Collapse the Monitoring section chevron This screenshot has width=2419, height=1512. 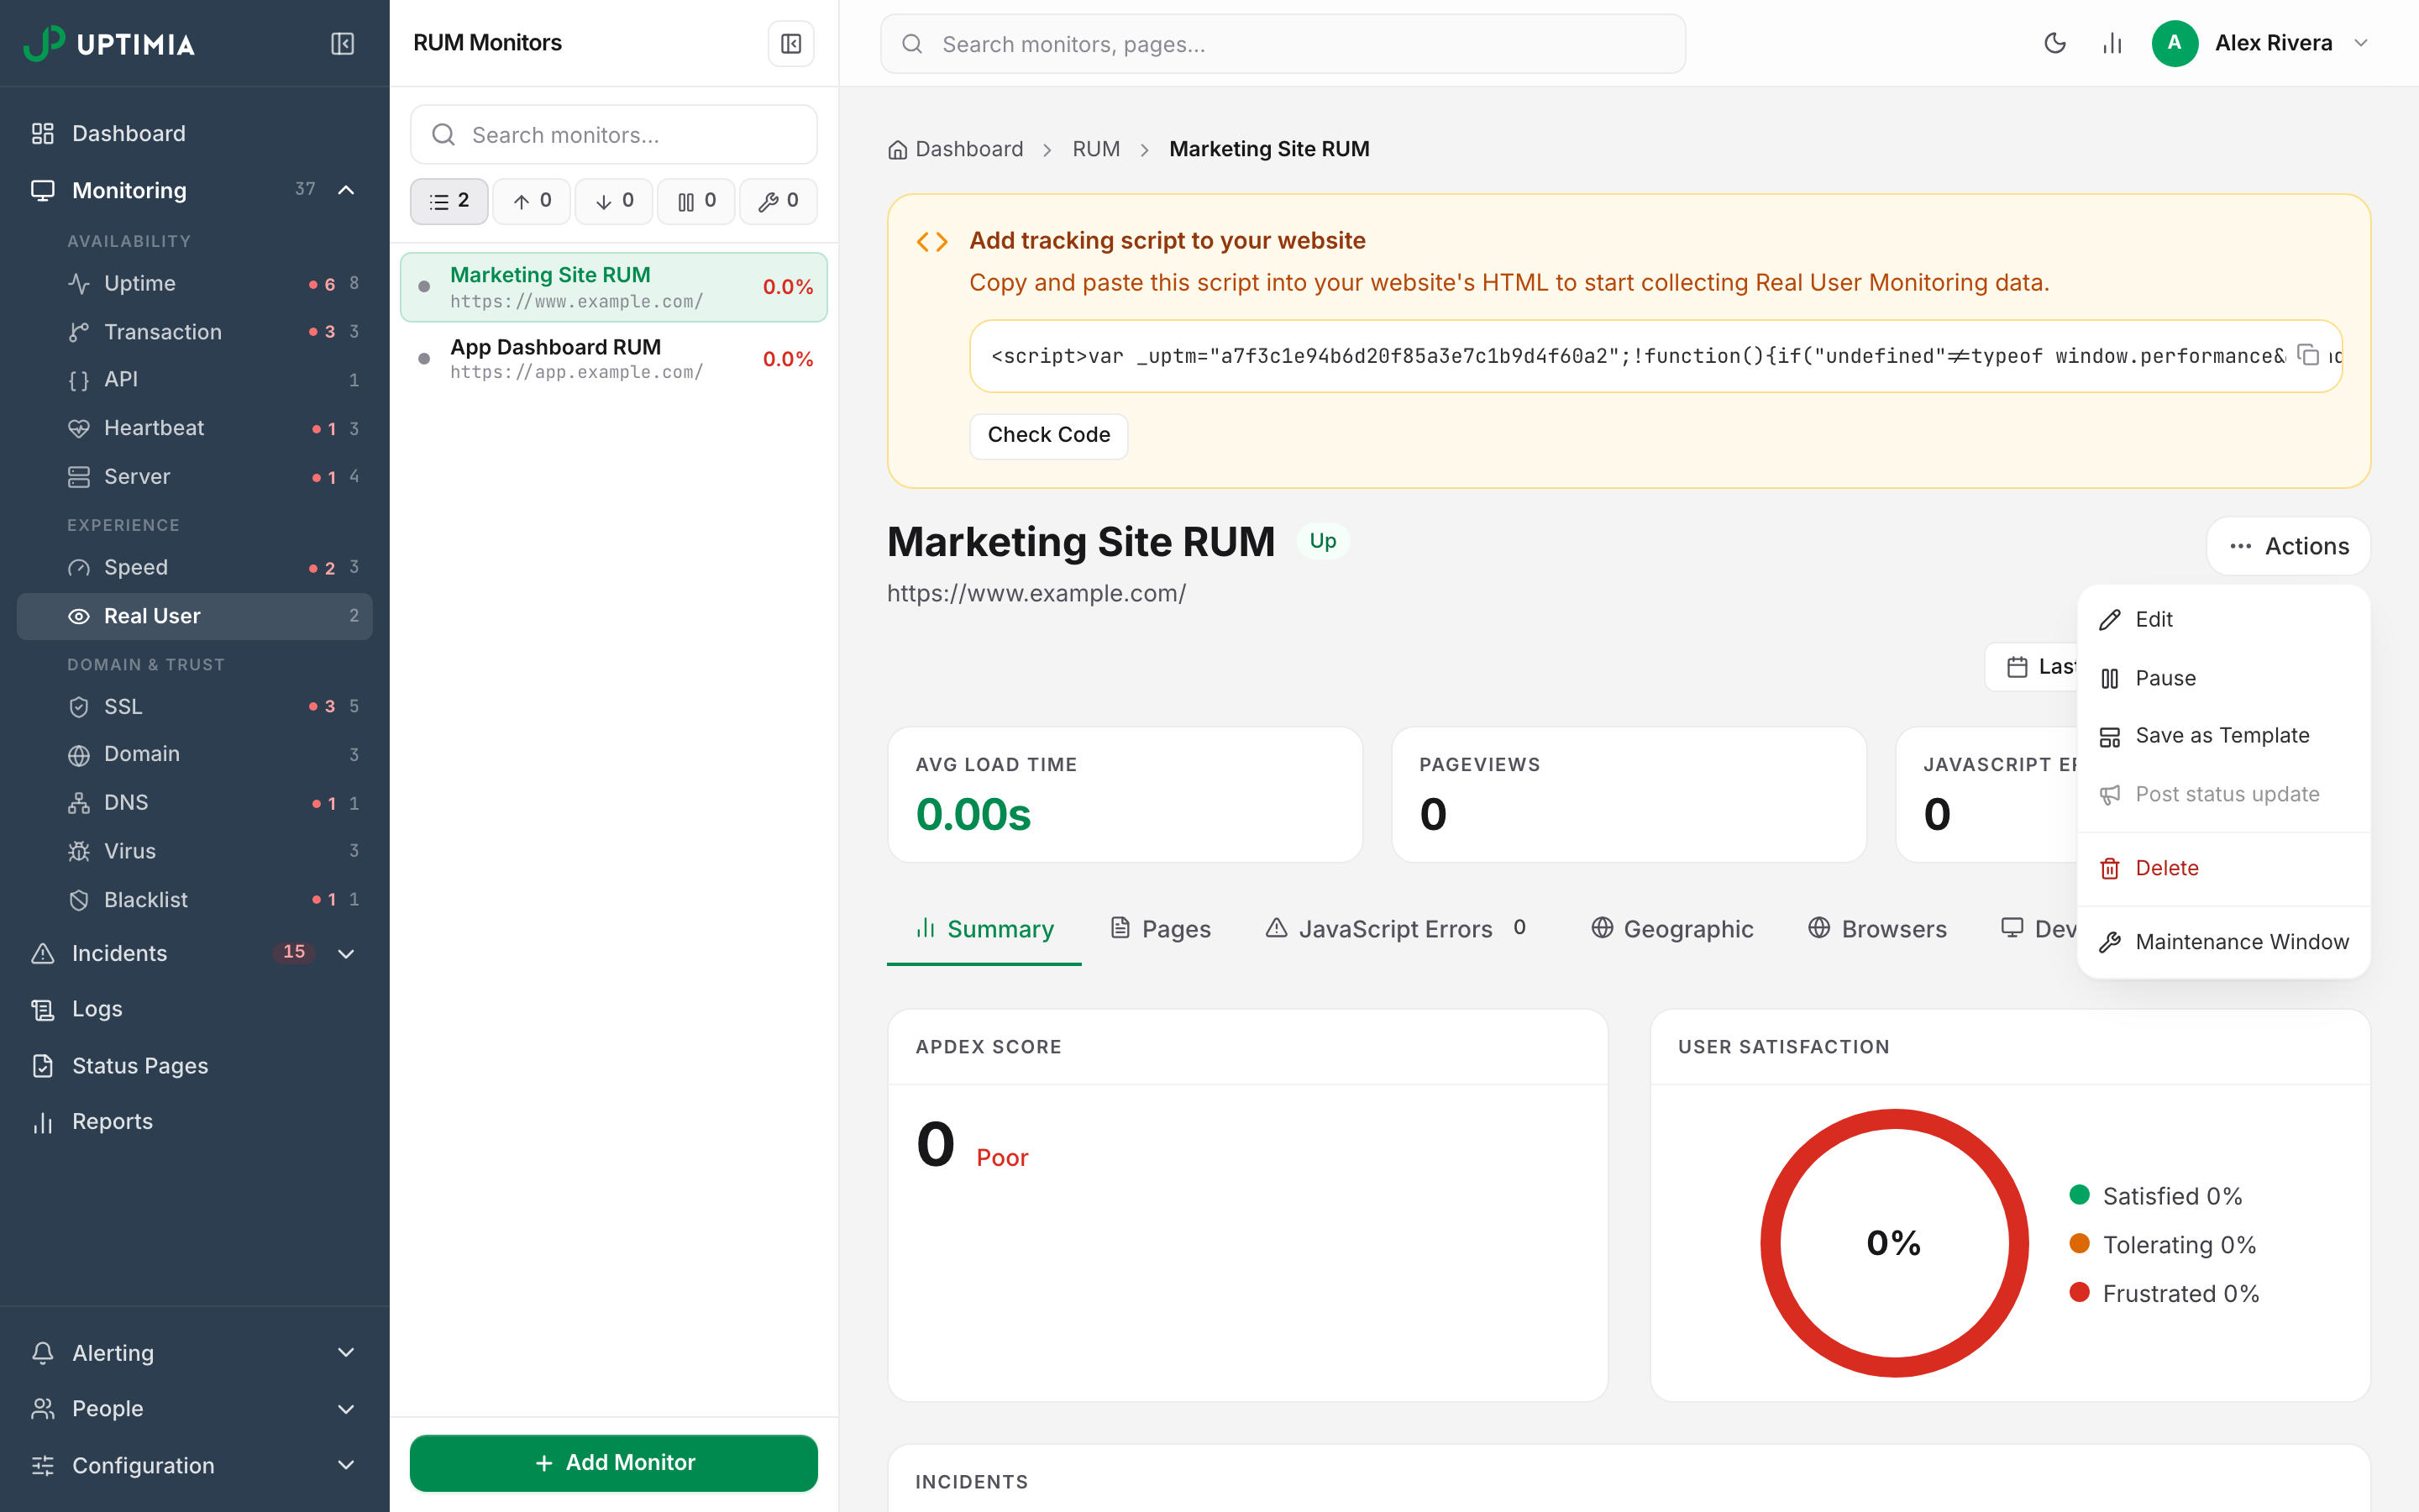346,190
